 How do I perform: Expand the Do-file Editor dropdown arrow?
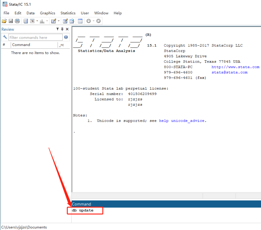tap(58, 21)
